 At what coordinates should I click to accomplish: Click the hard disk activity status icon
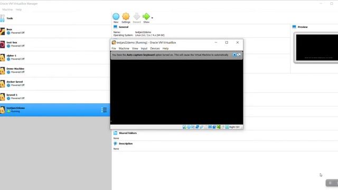[x=184, y=127]
